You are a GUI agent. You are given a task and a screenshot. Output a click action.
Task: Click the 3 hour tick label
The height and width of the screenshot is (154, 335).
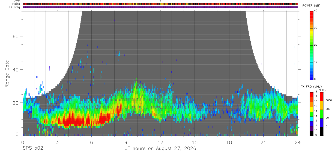click(57, 142)
